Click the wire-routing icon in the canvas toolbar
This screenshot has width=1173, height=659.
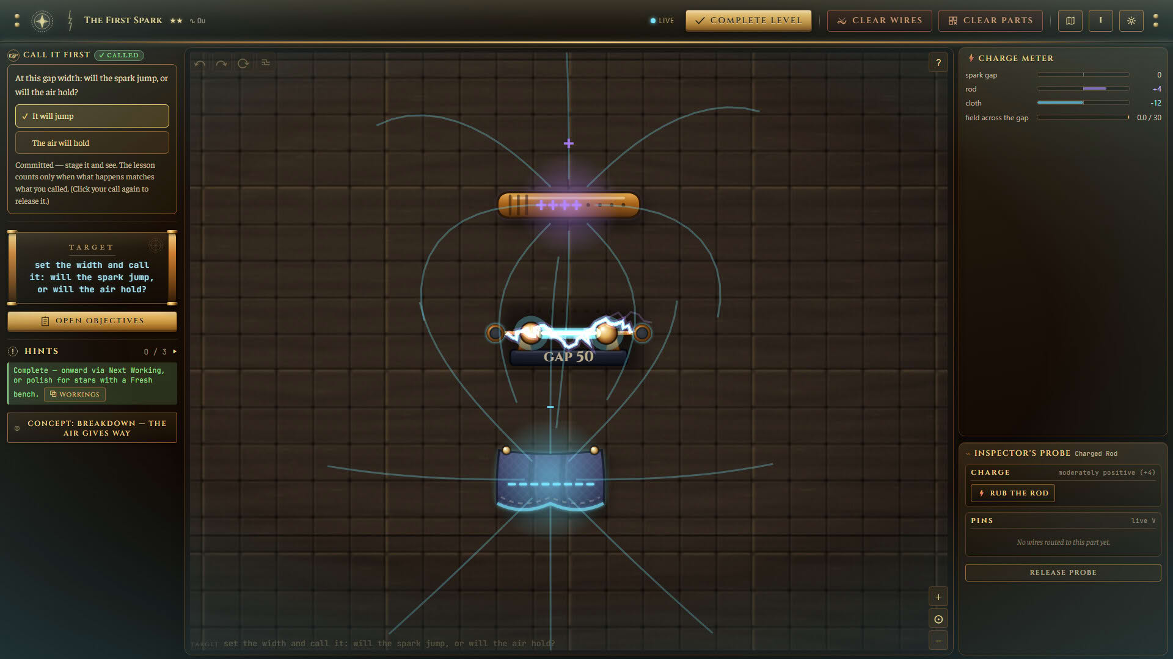tap(266, 63)
